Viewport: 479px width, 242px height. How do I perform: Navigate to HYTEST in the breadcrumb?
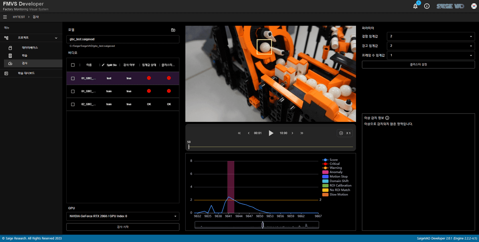tap(19, 17)
